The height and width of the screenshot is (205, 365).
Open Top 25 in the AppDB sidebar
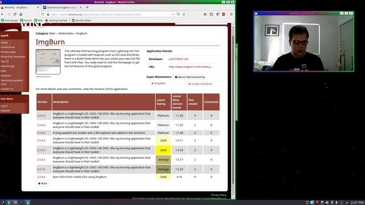tap(5, 61)
